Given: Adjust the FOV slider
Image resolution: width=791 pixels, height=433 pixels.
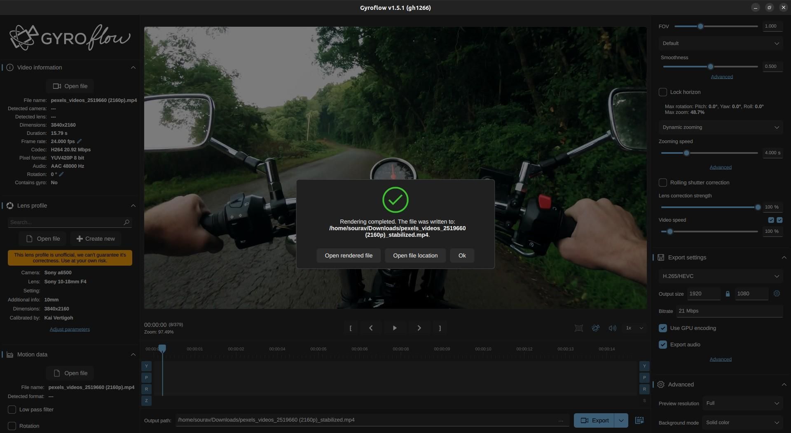Looking at the screenshot, I should pyautogui.click(x=702, y=26).
